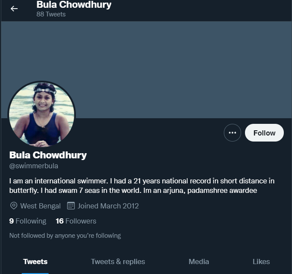The width and height of the screenshot is (292, 274).
Task: Click the back arrow icon
Action: (14, 9)
